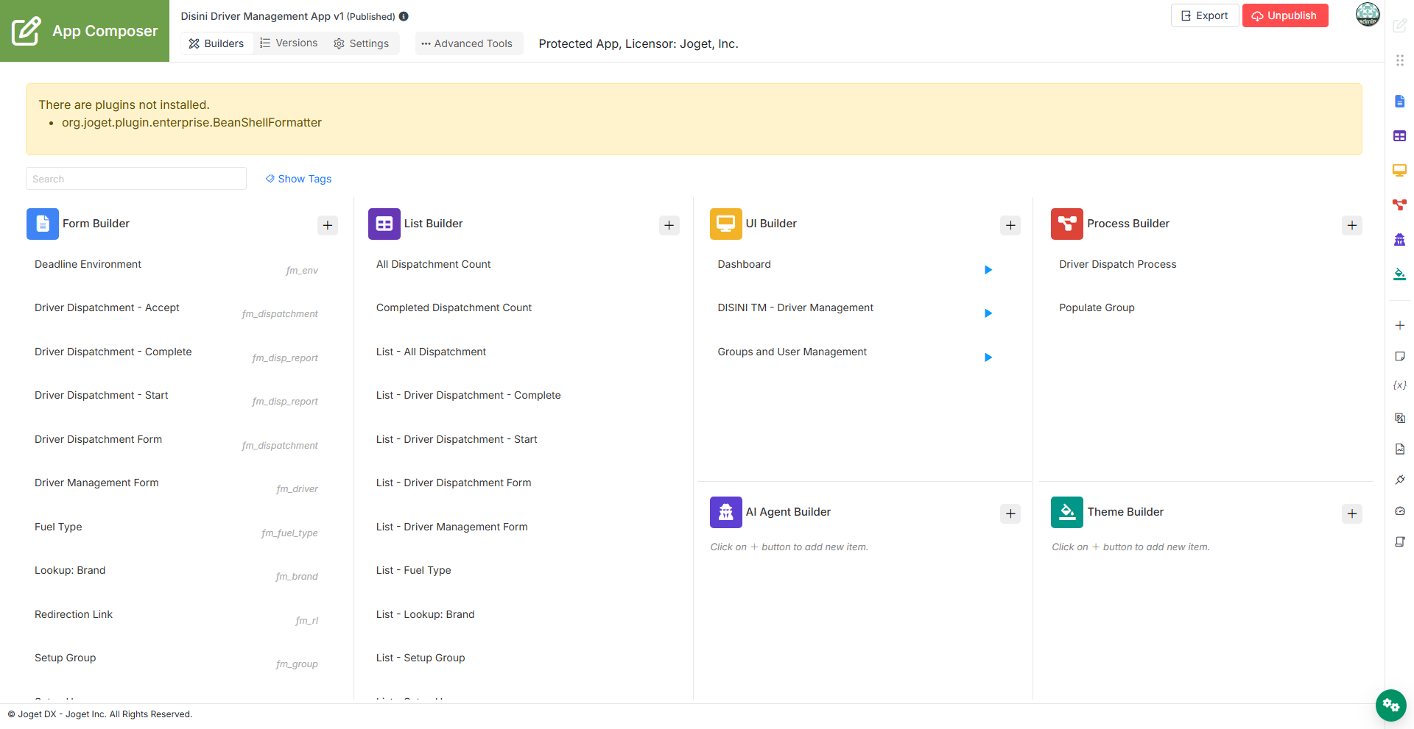Screen dimensions: 1414x729
Task: Add a new process with Process Builder plus
Action: [x=1352, y=225]
